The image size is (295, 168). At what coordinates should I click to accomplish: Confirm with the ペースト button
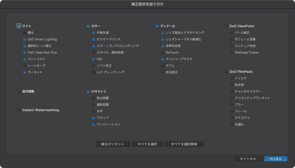tap(276, 159)
